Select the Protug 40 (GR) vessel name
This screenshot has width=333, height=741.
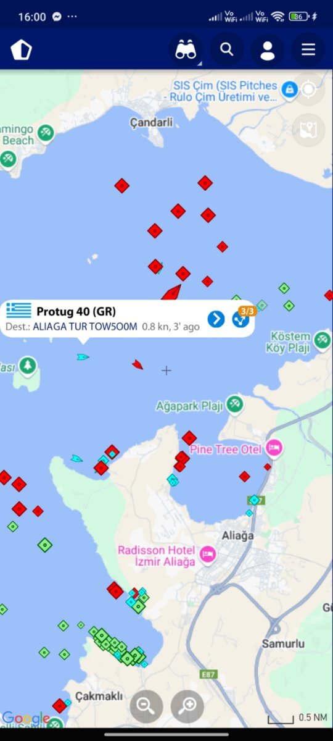[x=76, y=311]
